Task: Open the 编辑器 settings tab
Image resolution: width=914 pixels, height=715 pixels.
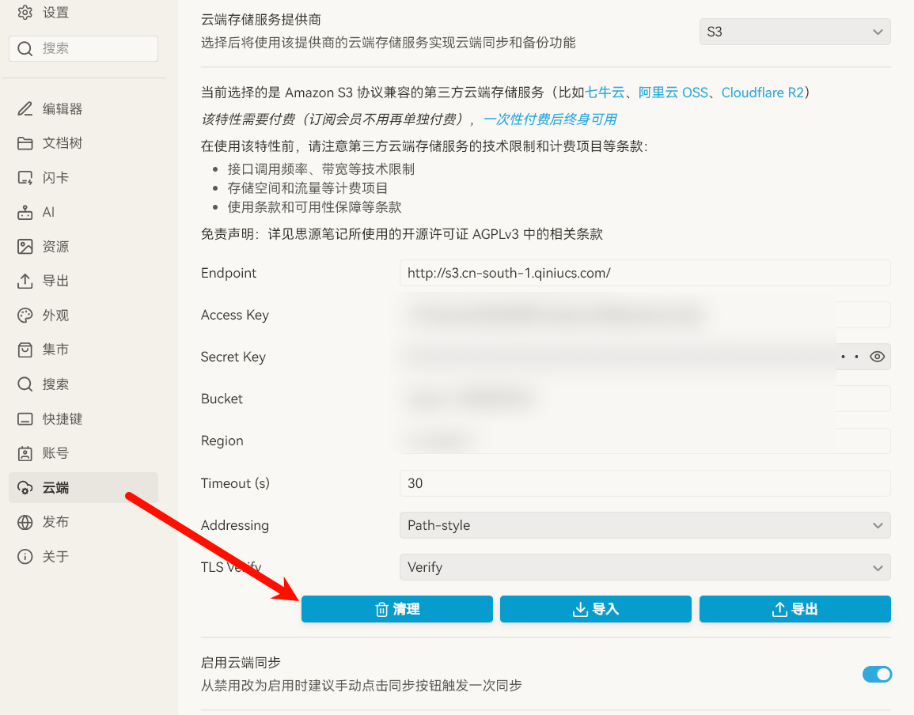Action: 83,109
